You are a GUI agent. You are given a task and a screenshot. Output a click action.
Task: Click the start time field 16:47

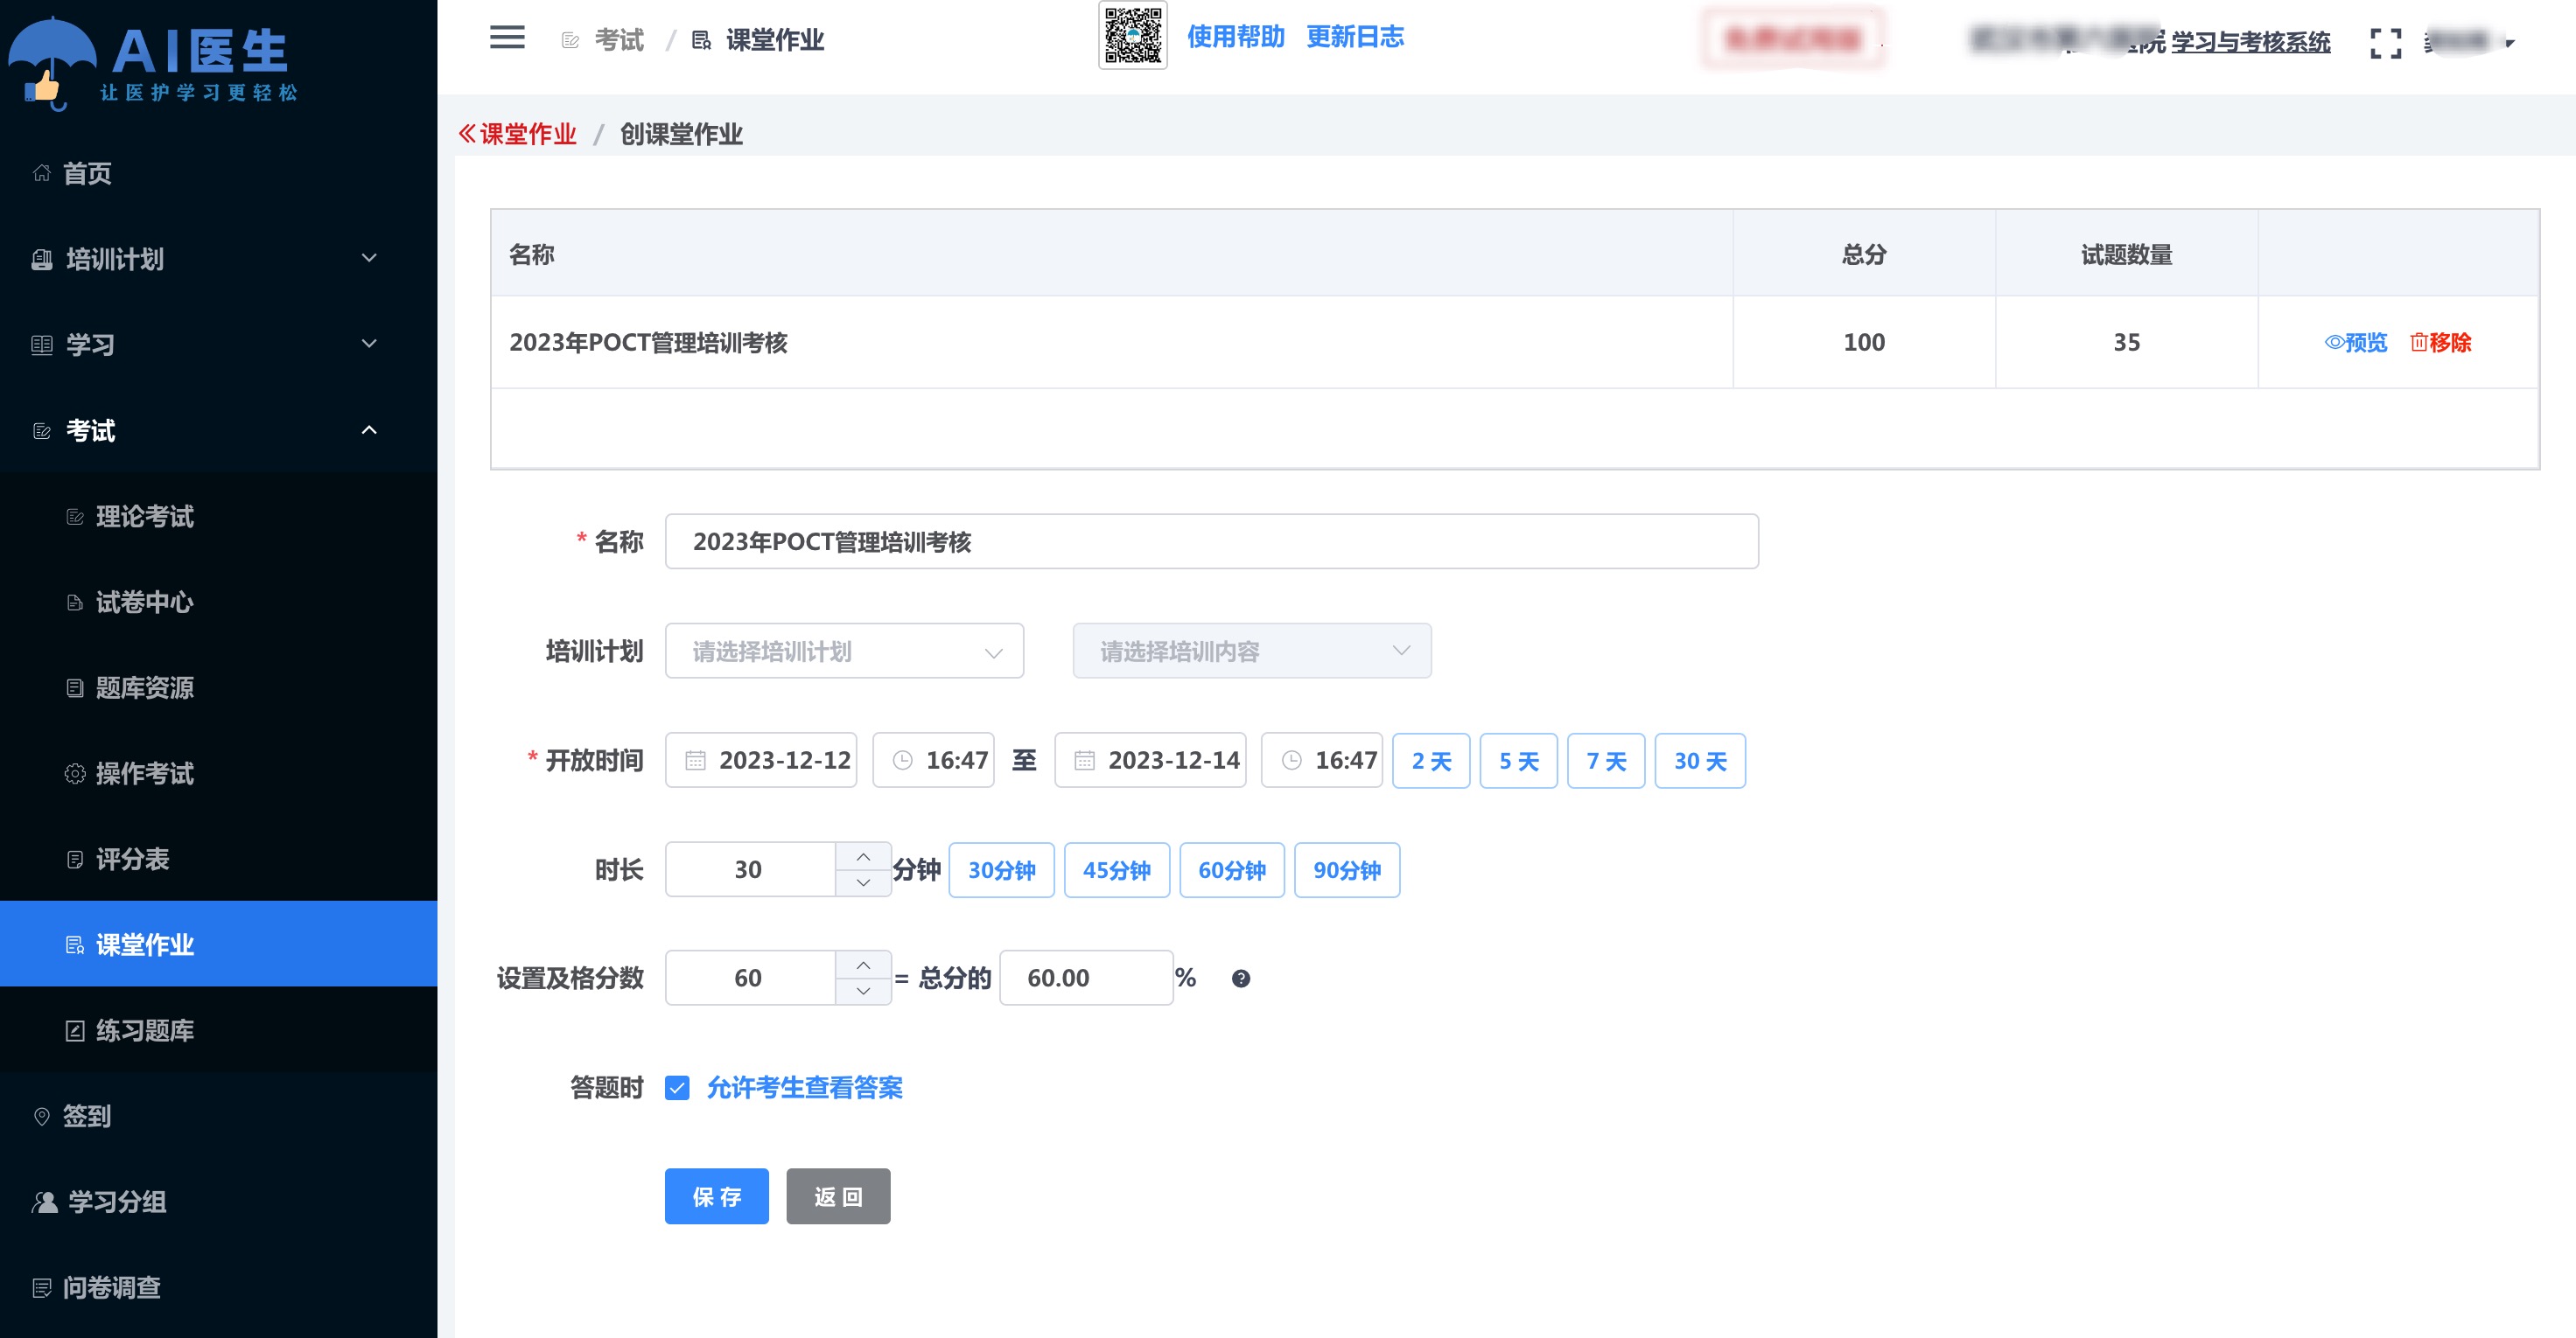933,761
